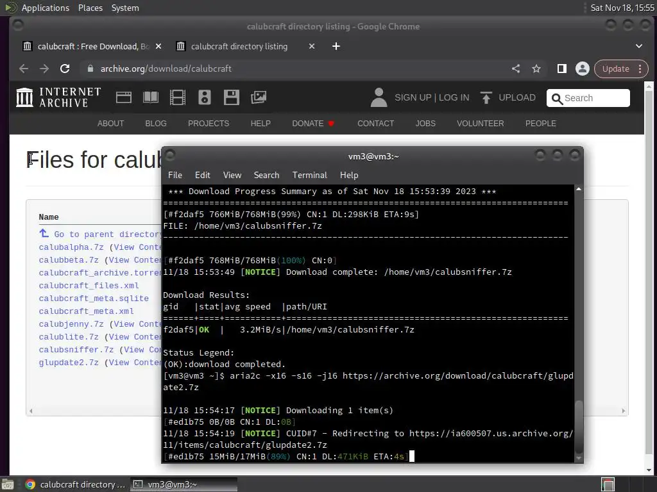Click the user silhouette icon
The height and width of the screenshot is (492, 657).
[379, 97]
